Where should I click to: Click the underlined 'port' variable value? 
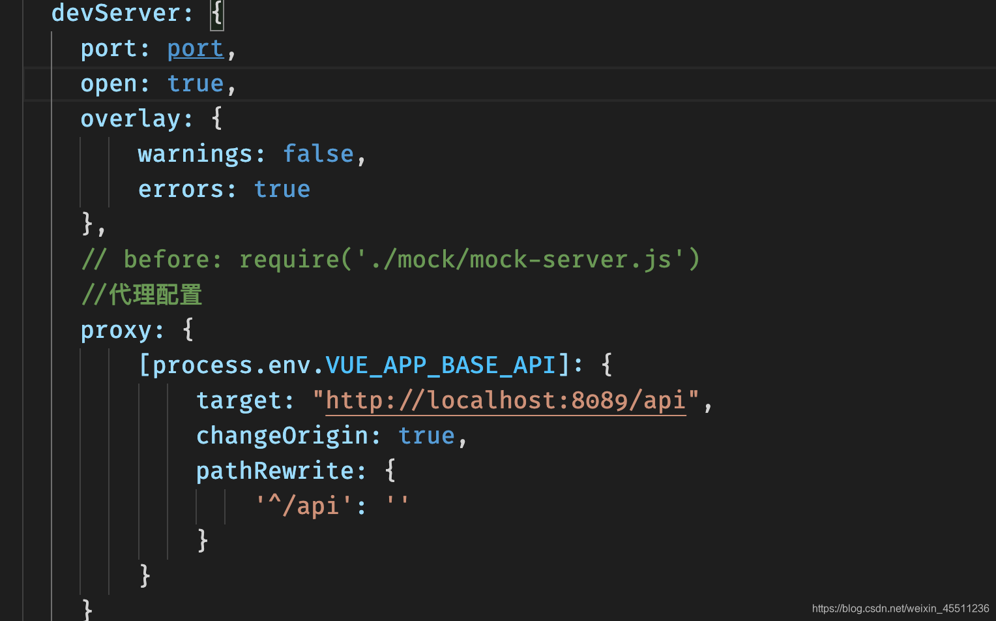[196, 49]
